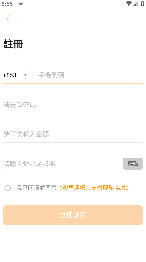Tap the 立即註冊 register button
146x262 pixels.
(x=73, y=215)
